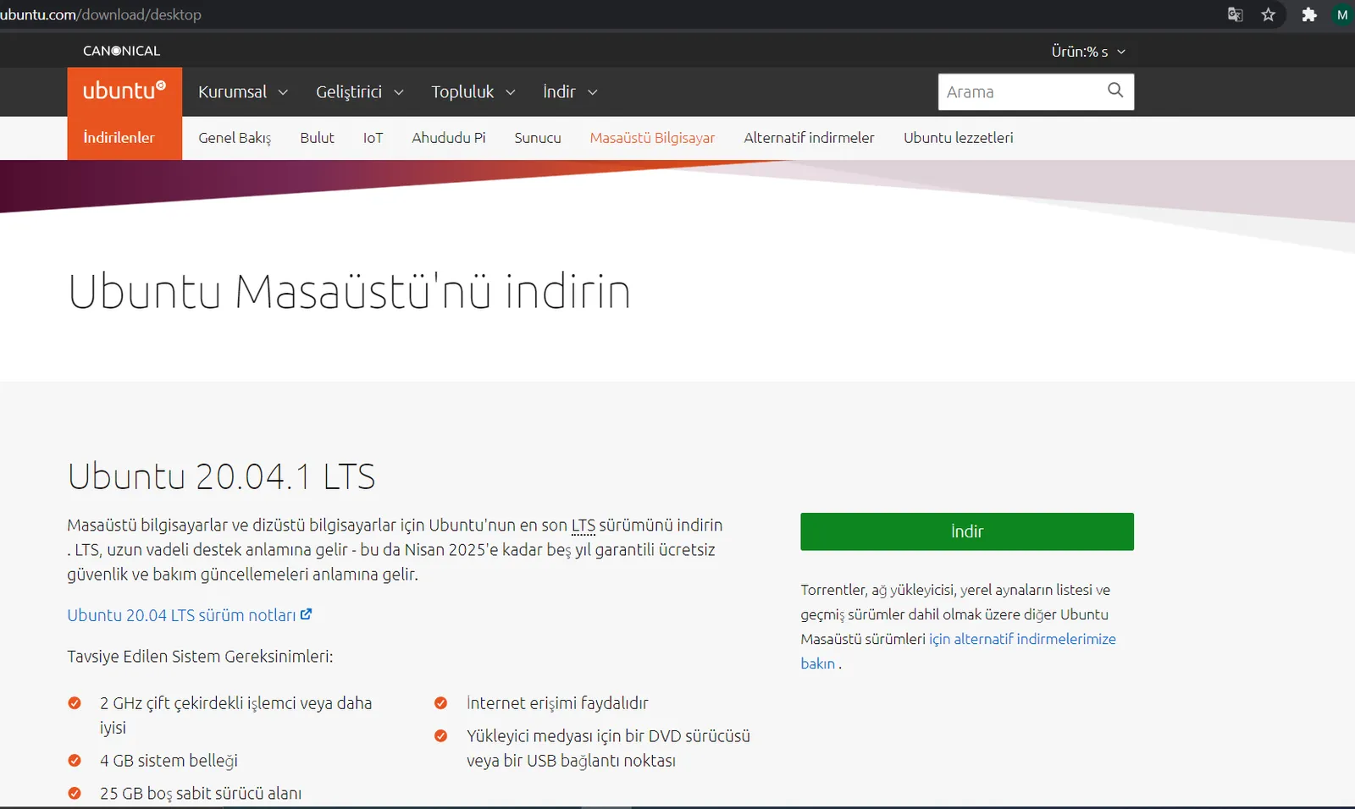Click the checkmark beside 25 GB boş sabit
This screenshot has height=809, width=1355.
tap(75, 793)
